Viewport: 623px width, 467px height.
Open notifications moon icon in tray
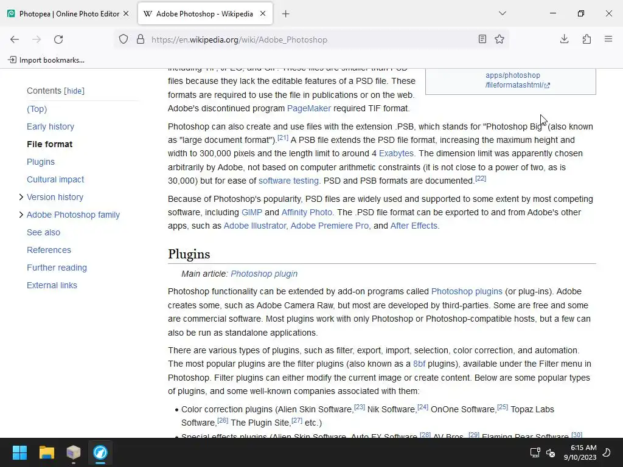607,452
